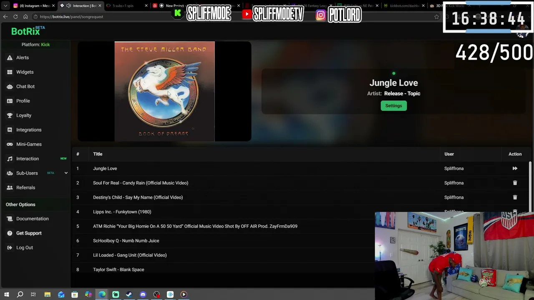Close the Interaction BotRix tab
The width and height of the screenshot is (534, 300).
coord(100,5)
